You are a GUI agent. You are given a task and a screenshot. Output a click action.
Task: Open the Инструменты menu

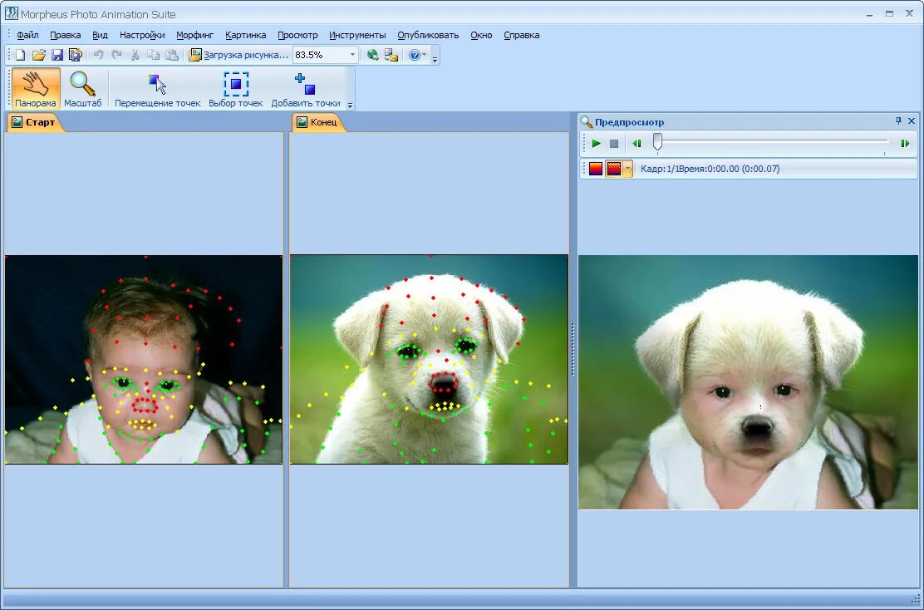(357, 35)
